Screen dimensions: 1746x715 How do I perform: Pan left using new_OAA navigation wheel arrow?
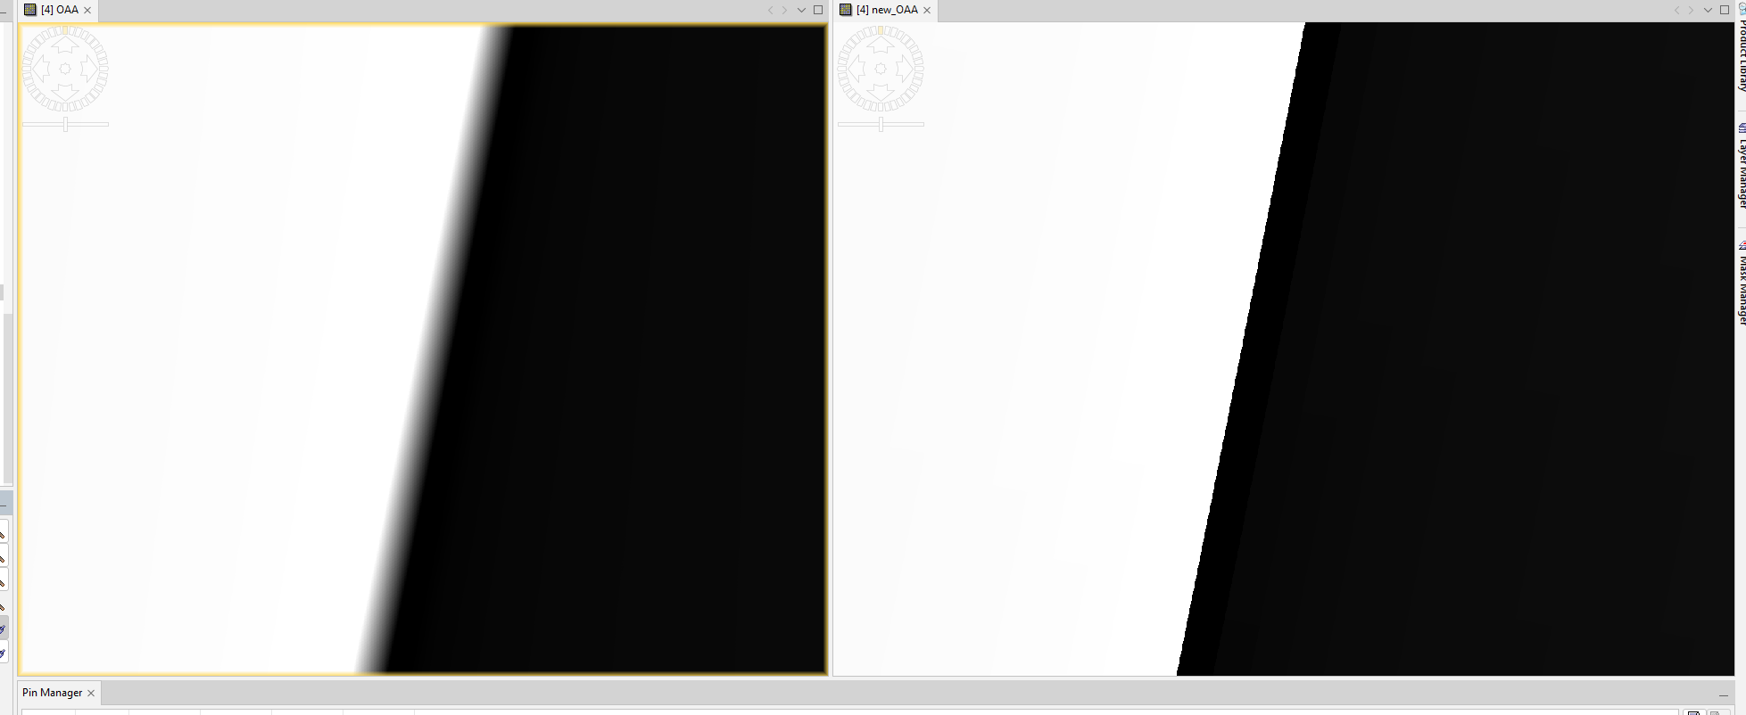click(x=857, y=69)
